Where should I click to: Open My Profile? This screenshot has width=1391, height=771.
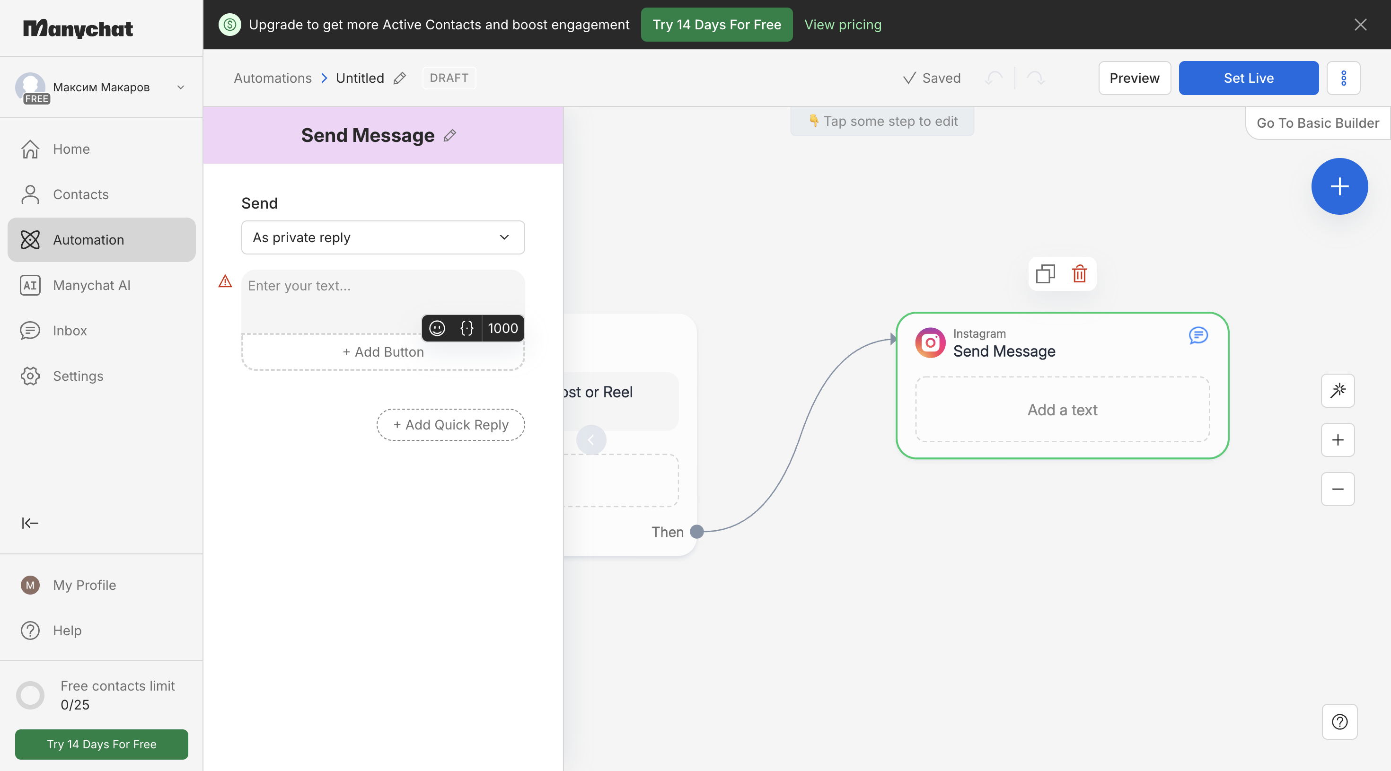pyautogui.click(x=102, y=585)
